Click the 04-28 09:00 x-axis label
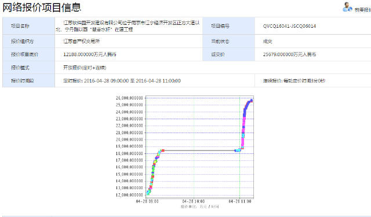This screenshot has height=217, width=371. 147,201
